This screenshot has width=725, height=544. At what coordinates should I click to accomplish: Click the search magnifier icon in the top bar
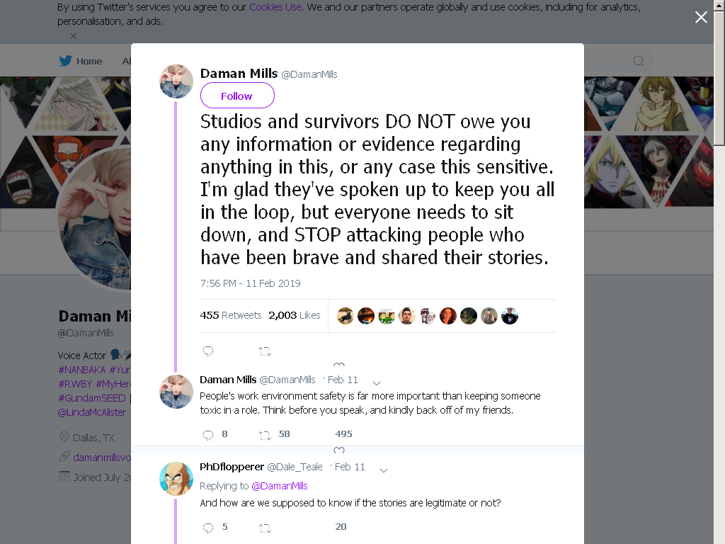pyautogui.click(x=638, y=61)
